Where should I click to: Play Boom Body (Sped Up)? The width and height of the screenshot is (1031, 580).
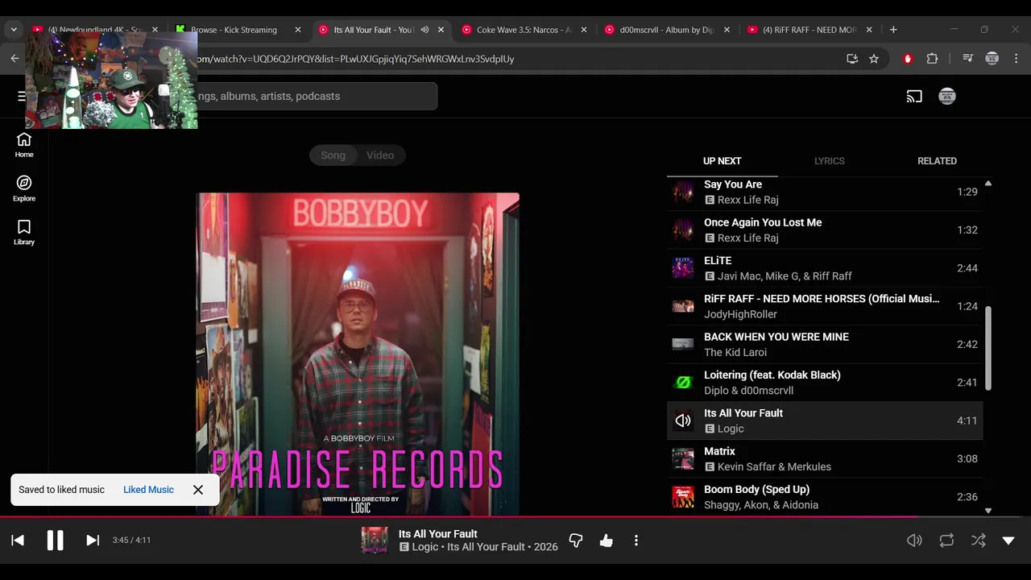(x=825, y=497)
